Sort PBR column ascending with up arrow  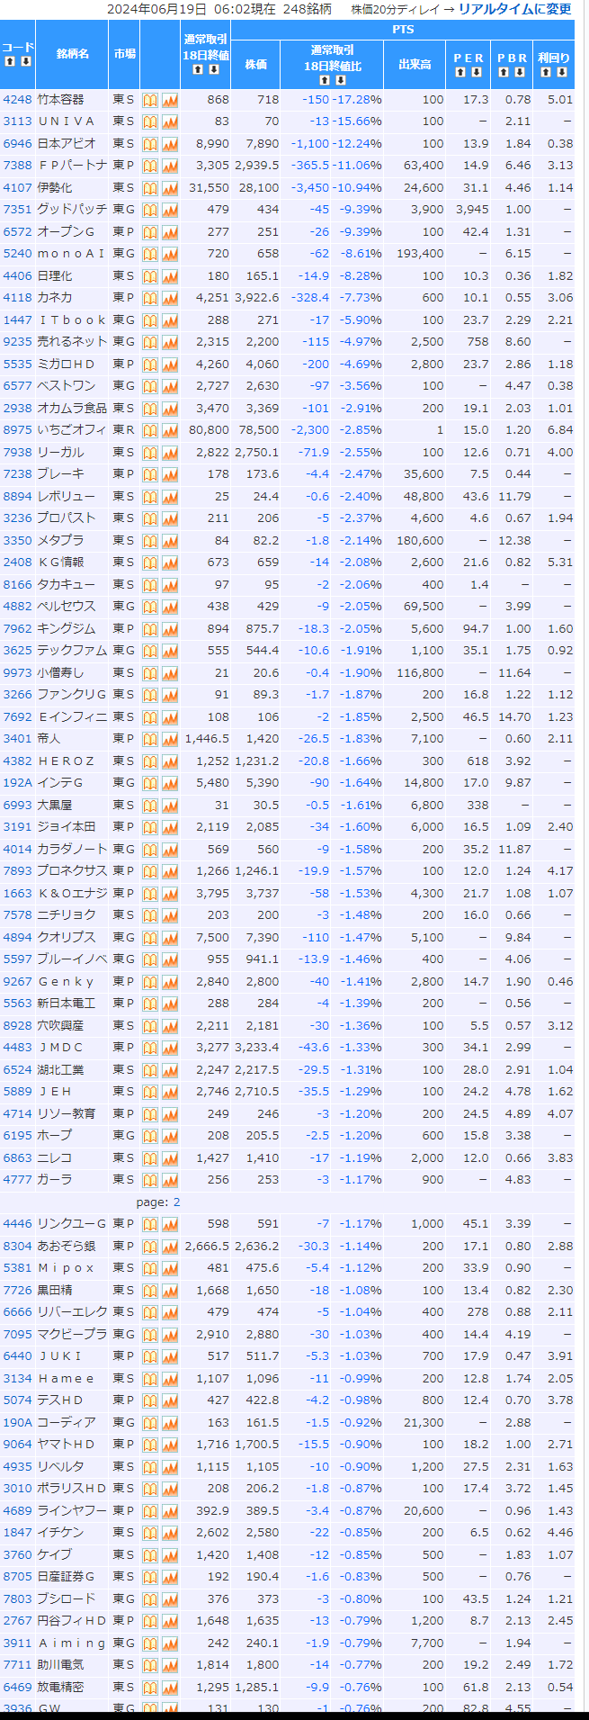click(x=504, y=73)
